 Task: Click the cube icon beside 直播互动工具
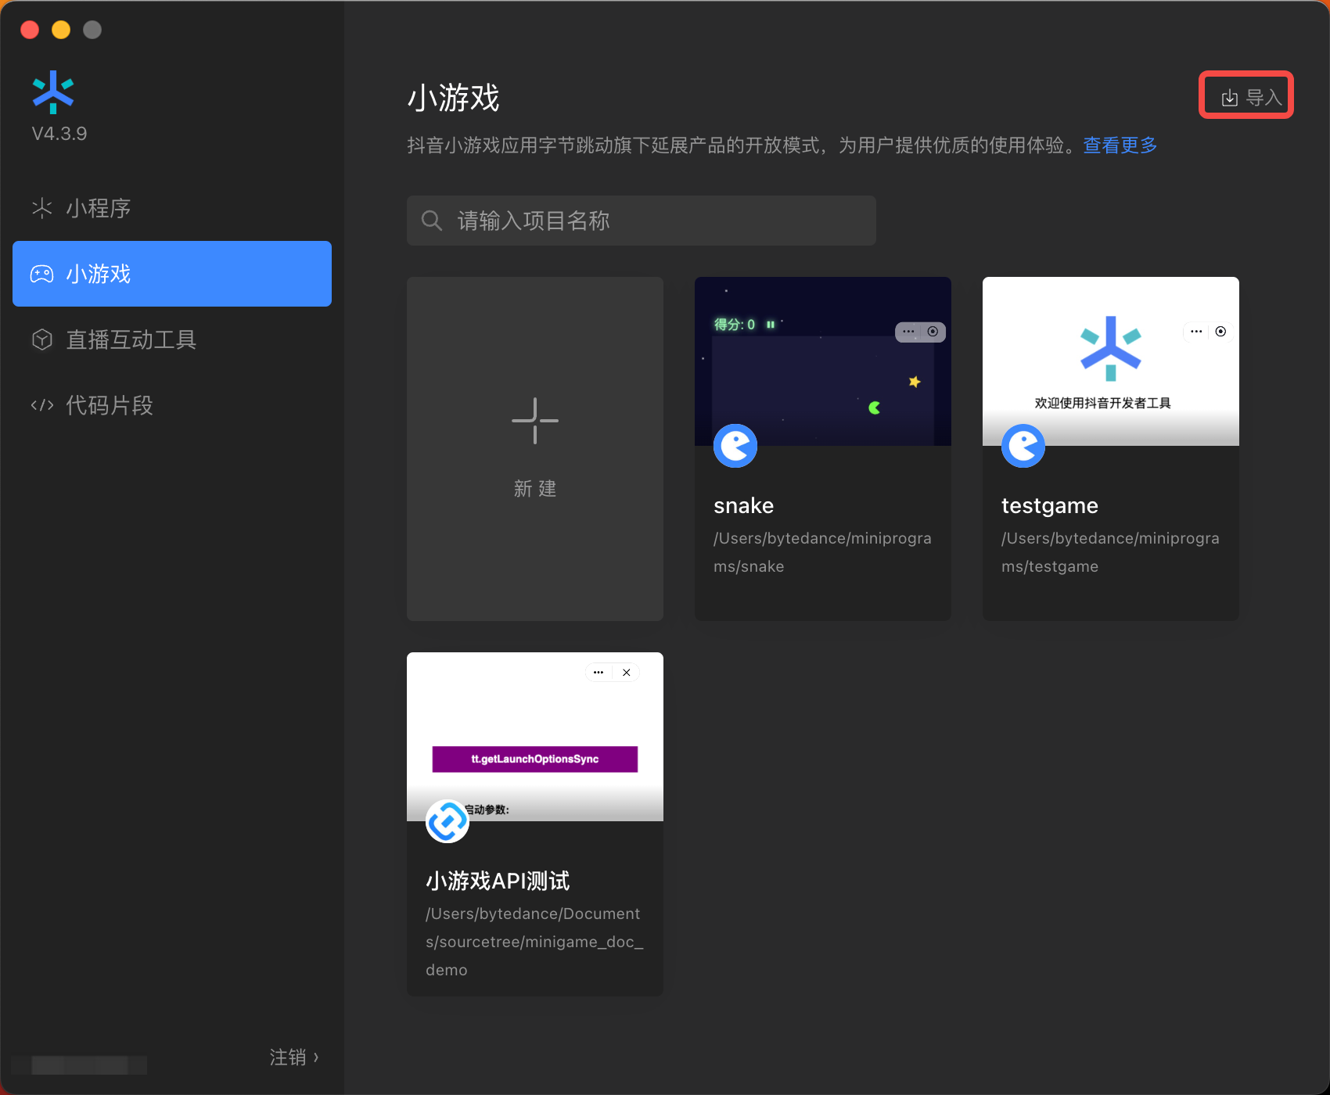(x=41, y=339)
